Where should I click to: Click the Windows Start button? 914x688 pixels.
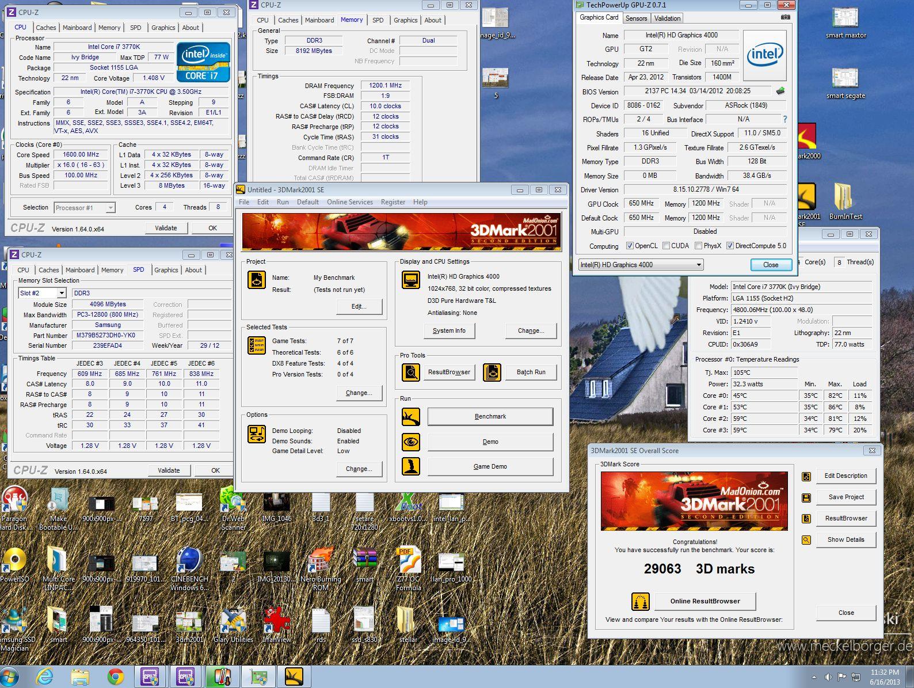10,676
